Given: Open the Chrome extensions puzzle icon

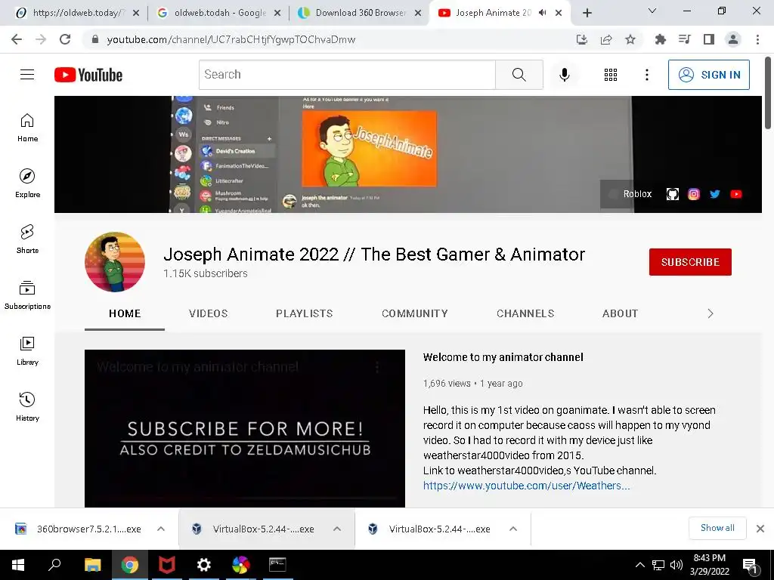Looking at the screenshot, I should coord(660,39).
